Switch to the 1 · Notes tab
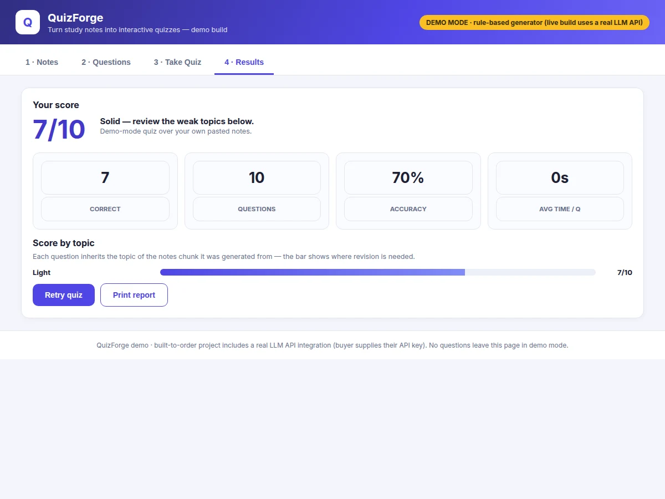 point(42,62)
